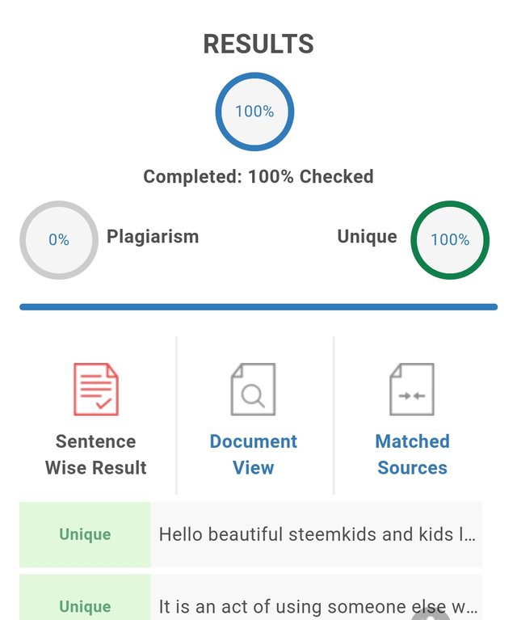517x620 pixels.
Task: Switch to the Document View tab label
Action: point(253,454)
